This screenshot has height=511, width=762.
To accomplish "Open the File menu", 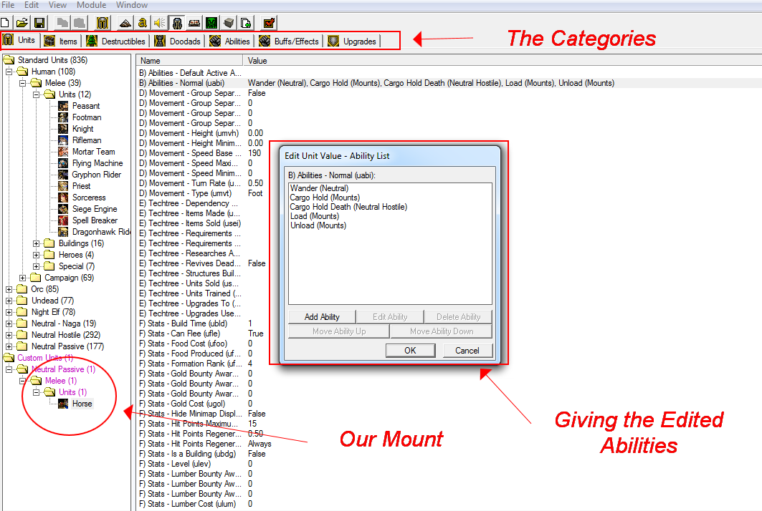I will point(8,5).
